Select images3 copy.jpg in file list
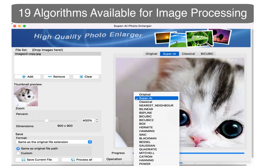 [x=28, y=54]
